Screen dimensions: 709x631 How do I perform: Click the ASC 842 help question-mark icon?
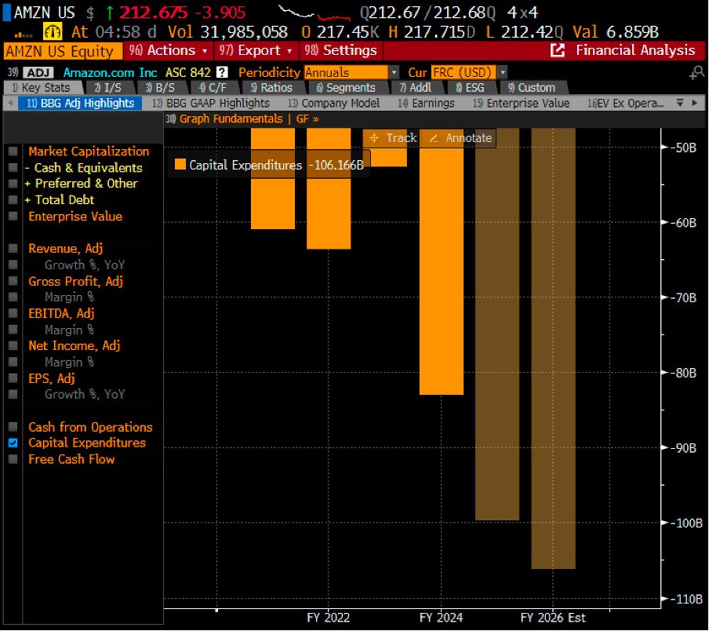pyautogui.click(x=222, y=72)
